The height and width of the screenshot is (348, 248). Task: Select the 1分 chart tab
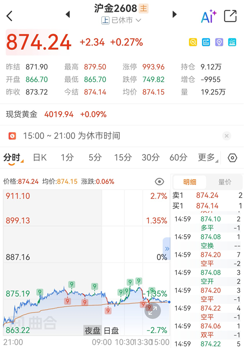point(67,158)
